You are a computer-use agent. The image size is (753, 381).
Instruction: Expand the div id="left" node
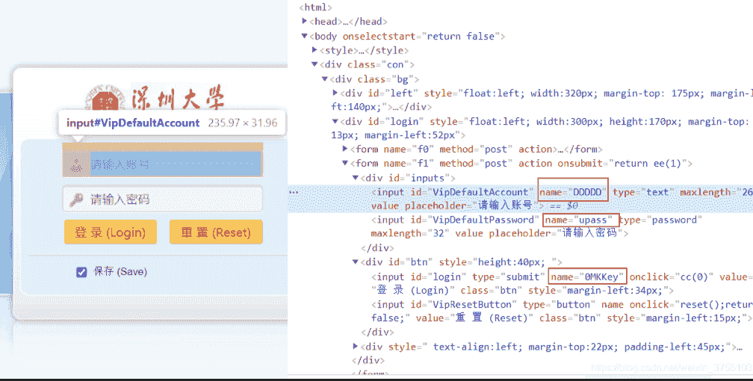point(335,93)
